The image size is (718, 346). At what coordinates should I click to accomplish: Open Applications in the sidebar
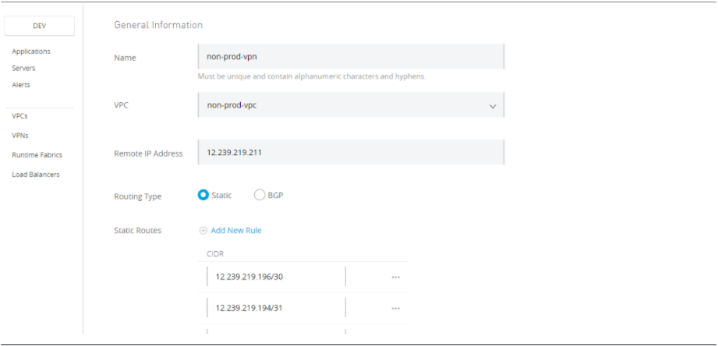click(31, 51)
